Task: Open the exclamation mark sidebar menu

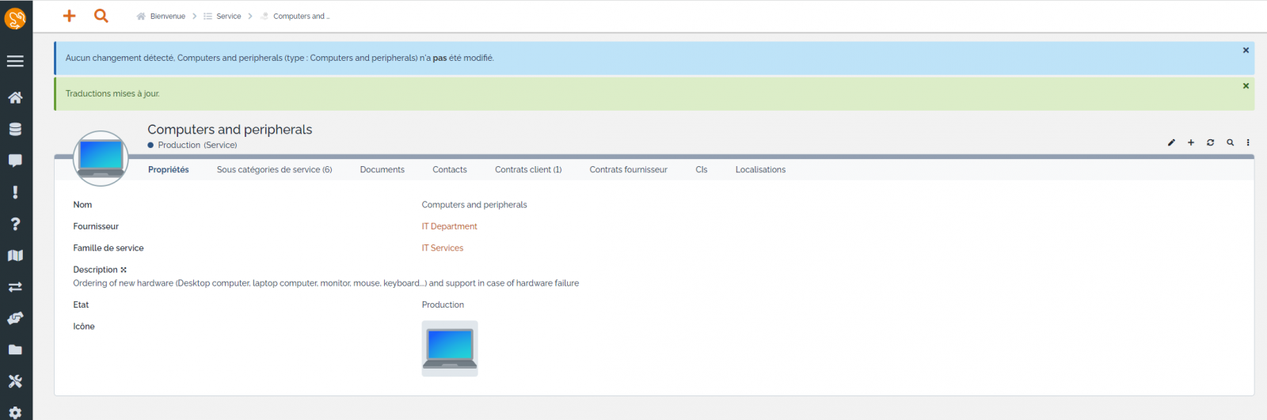Action: [15, 192]
